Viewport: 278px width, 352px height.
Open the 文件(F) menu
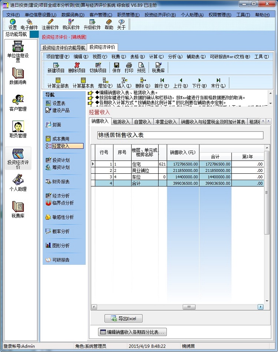(13, 15)
